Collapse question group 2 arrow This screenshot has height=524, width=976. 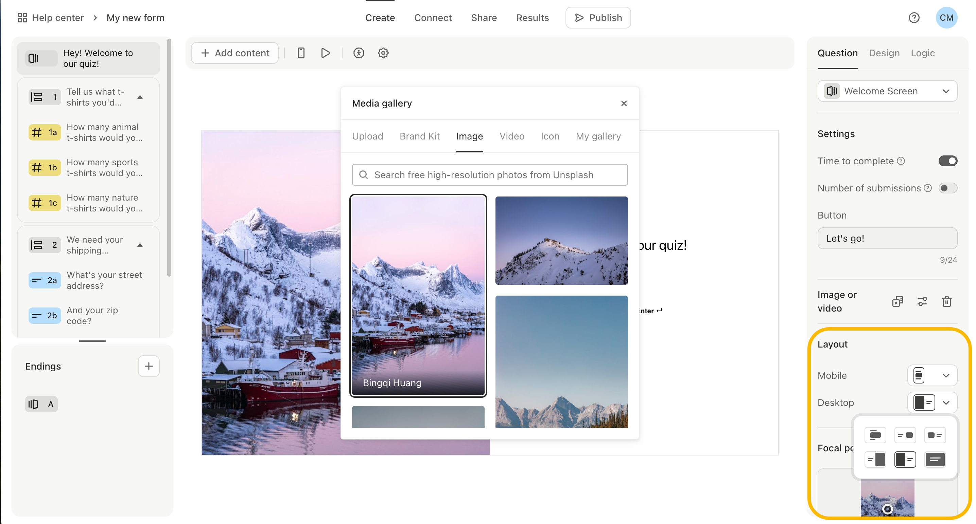click(140, 245)
